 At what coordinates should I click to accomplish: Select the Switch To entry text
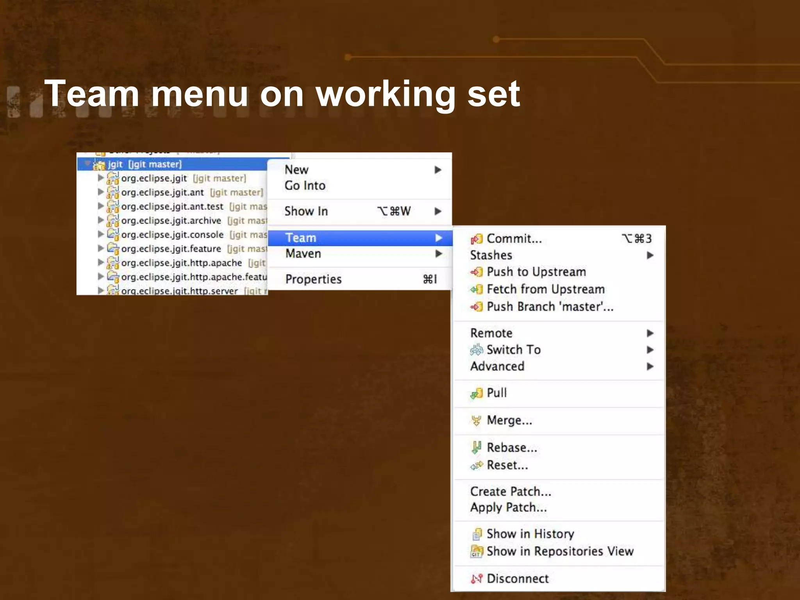pos(514,350)
